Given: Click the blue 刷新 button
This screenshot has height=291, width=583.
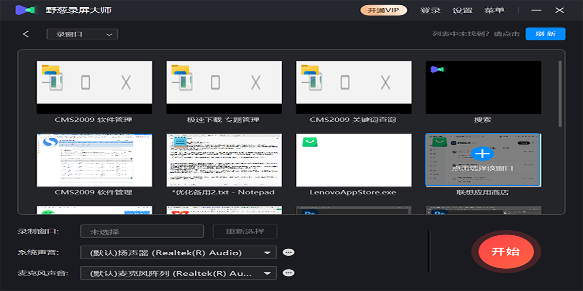Looking at the screenshot, I should click(x=545, y=34).
